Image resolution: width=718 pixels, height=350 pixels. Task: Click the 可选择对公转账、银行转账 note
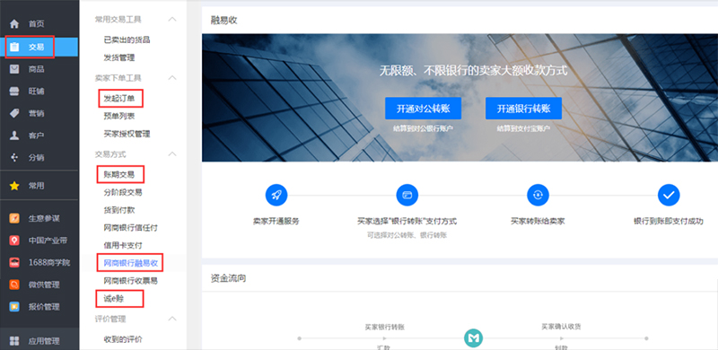click(407, 235)
